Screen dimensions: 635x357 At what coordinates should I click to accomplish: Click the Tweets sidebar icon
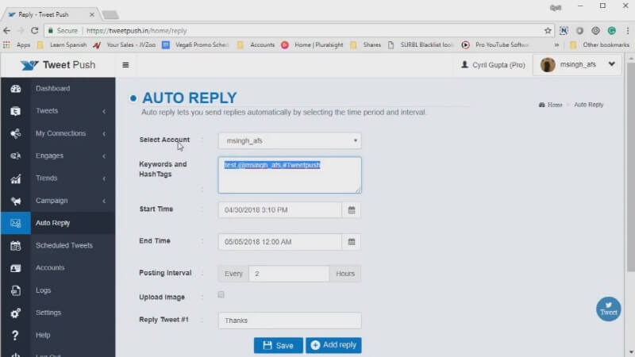(x=15, y=111)
